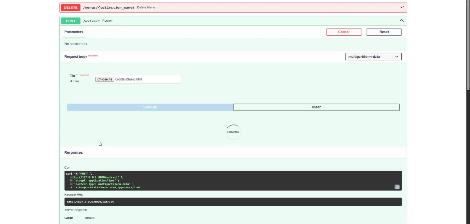Click the /menus/{collection_name} path
Image resolution: width=470 pixels, height=224 pixels.
(109, 7)
